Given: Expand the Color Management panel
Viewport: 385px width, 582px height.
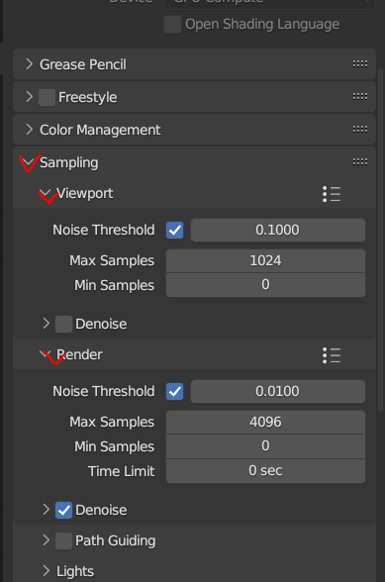Looking at the screenshot, I should click(x=30, y=130).
